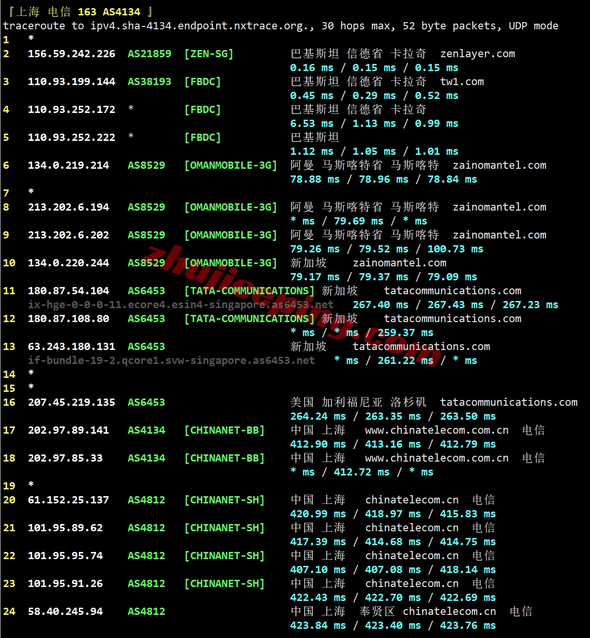This screenshot has width=590, height=638.
Task: Click zenlayer.com on hop 2
Action: coord(478,54)
